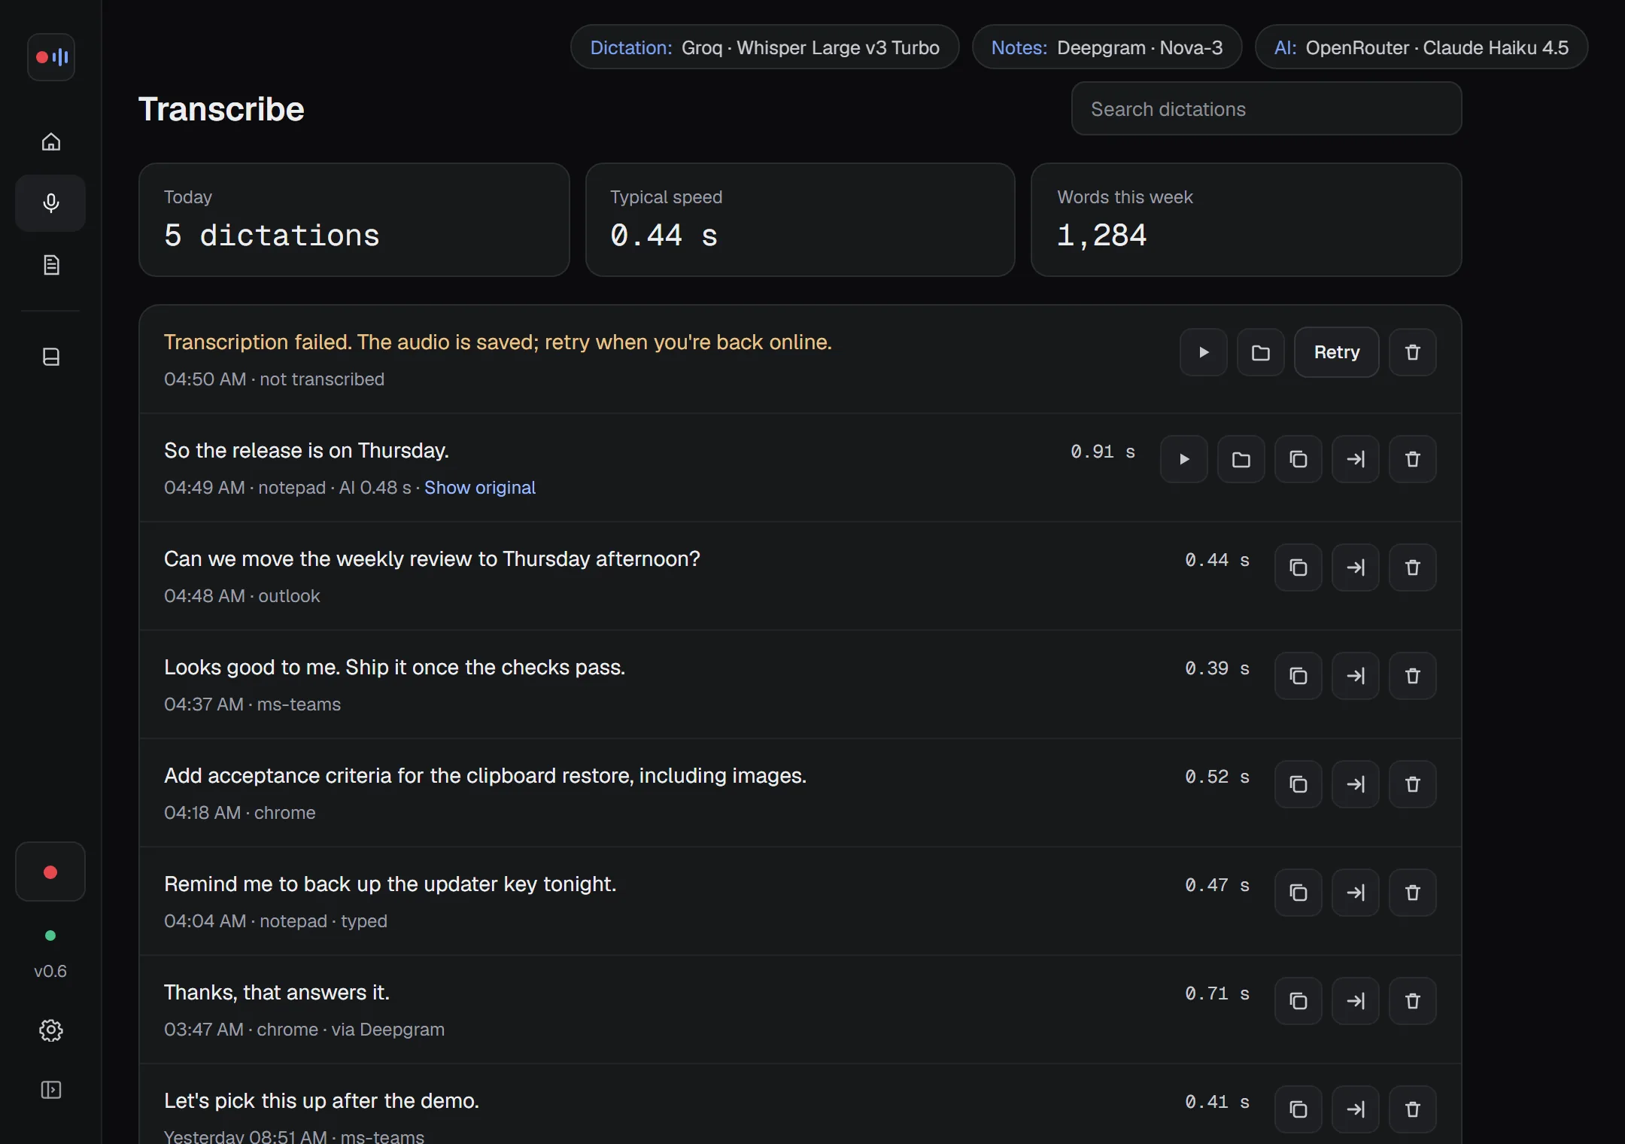1625x1144 pixels.
Task: Insert 'Let's pick this up after the demo'
Action: (1356, 1109)
